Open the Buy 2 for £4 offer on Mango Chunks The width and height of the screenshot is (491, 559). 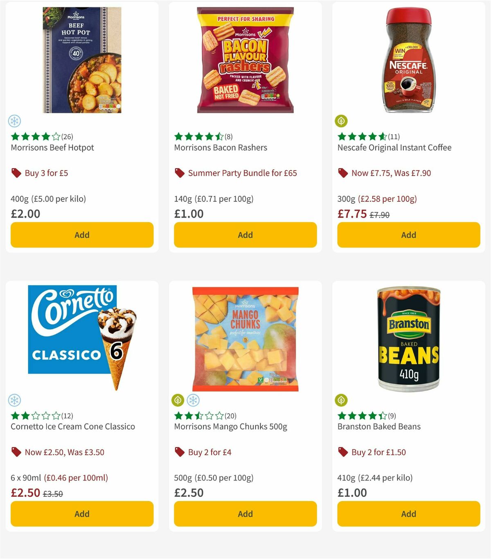pos(209,452)
